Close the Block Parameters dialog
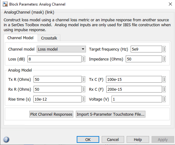Viewport: 175px width, 145px height. pos(170,4)
